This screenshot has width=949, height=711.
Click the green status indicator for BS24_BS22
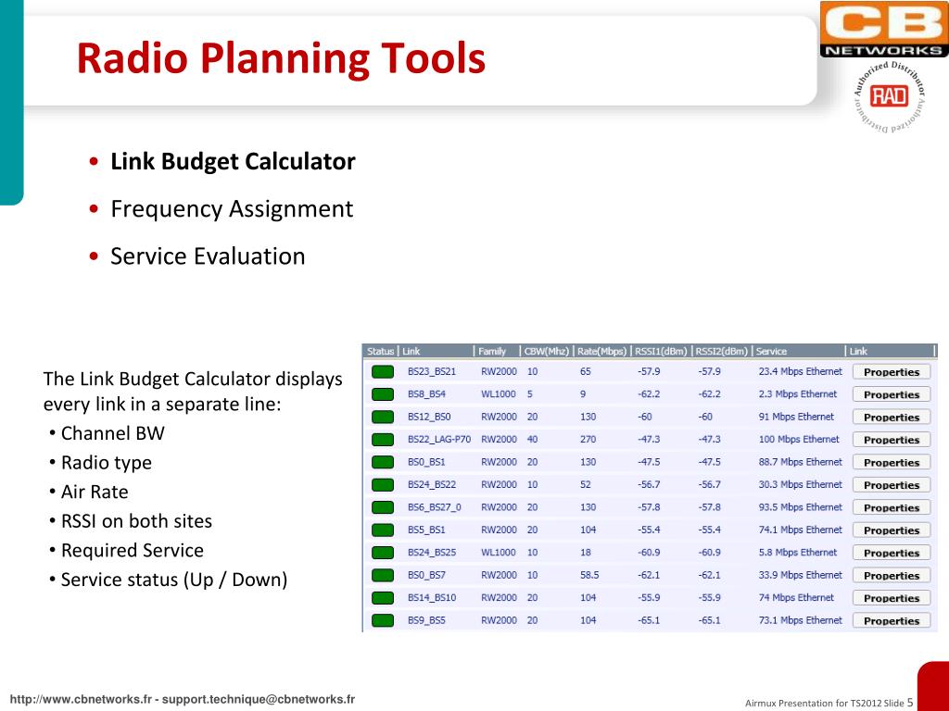[x=383, y=485]
